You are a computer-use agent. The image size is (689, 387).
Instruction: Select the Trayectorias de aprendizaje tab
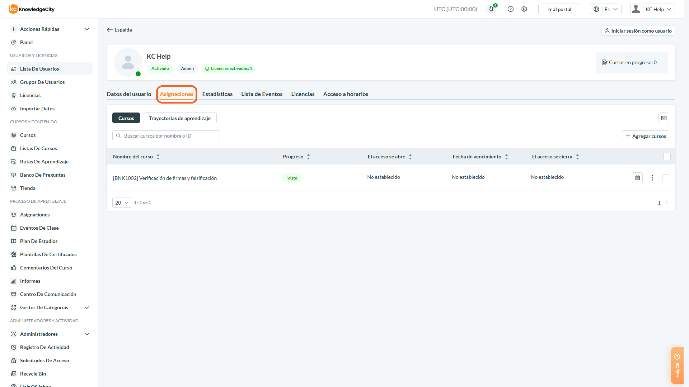pyautogui.click(x=180, y=118)
